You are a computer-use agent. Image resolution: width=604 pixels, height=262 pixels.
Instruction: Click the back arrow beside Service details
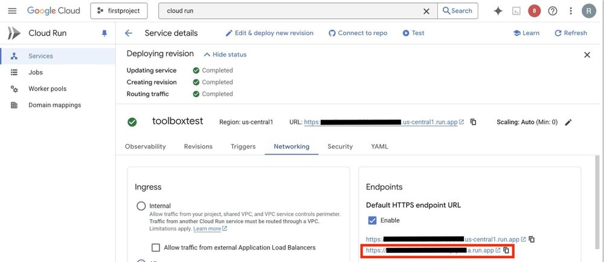click(x=128, y=33)
